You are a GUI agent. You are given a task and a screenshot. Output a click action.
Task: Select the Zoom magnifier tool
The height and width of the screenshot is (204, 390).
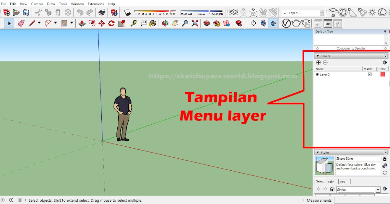(185, 23)
